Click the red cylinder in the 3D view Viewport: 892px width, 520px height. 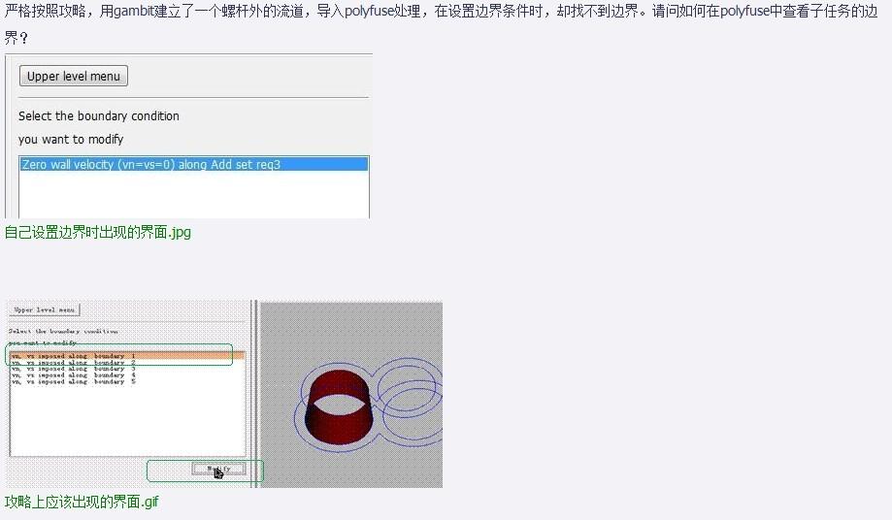click(x=340, y=406)
